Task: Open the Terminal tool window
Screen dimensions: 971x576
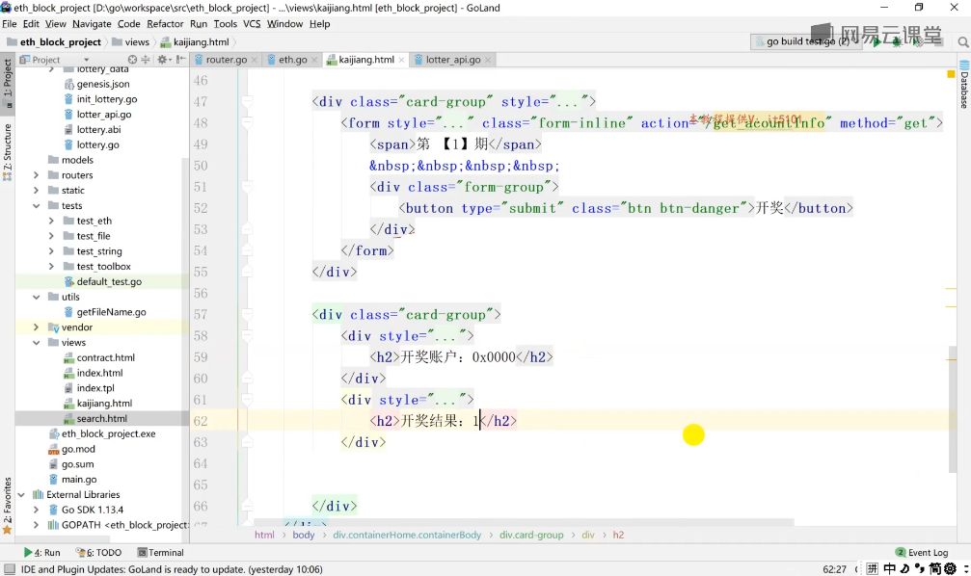Action: 160,553
